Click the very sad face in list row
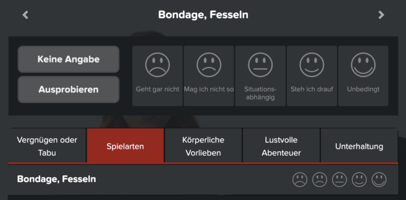 pos(300,179)
